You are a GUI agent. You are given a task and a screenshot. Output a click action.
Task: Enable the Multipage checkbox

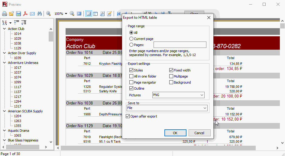pyautogui.click(x=171, y=76)
